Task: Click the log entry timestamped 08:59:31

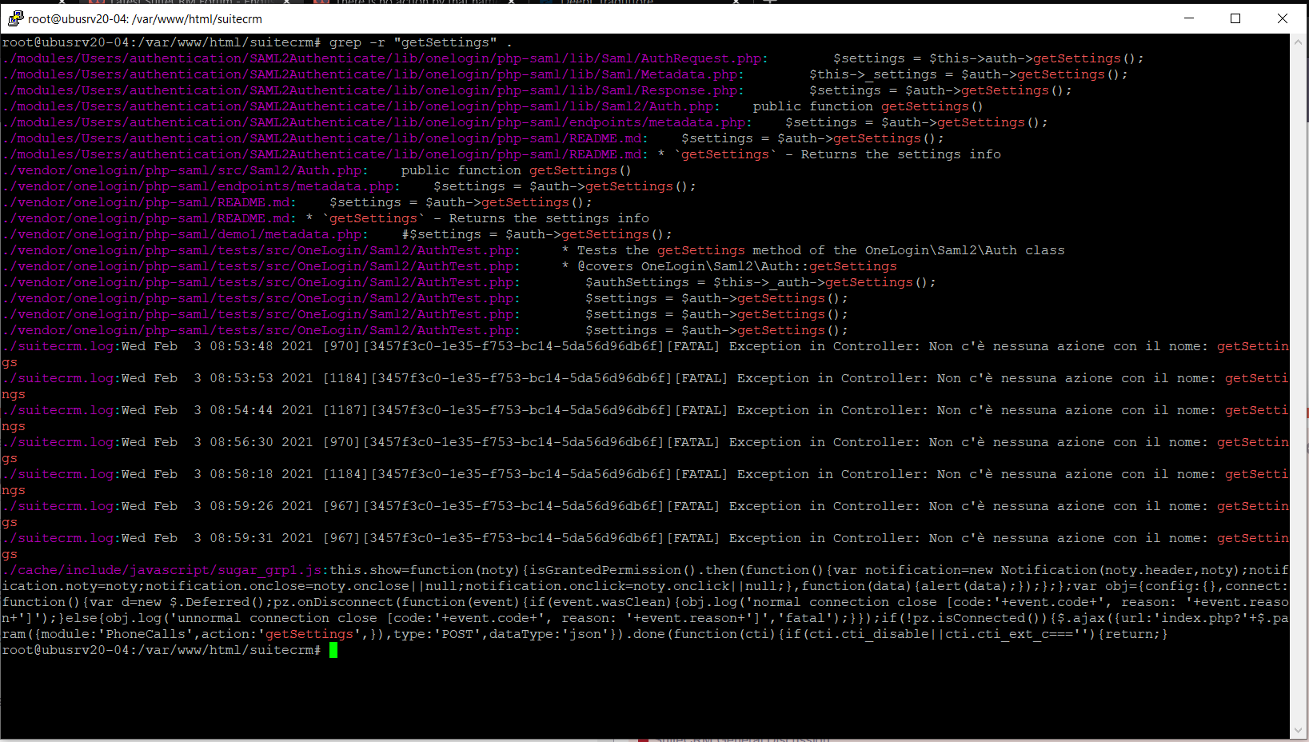Action: [x=645, y=546]
